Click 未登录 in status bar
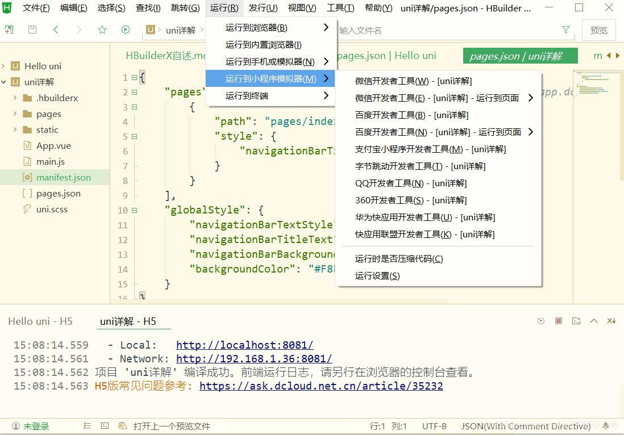The width and height of the screenshot is (624, 435). [x=36, y=426]
